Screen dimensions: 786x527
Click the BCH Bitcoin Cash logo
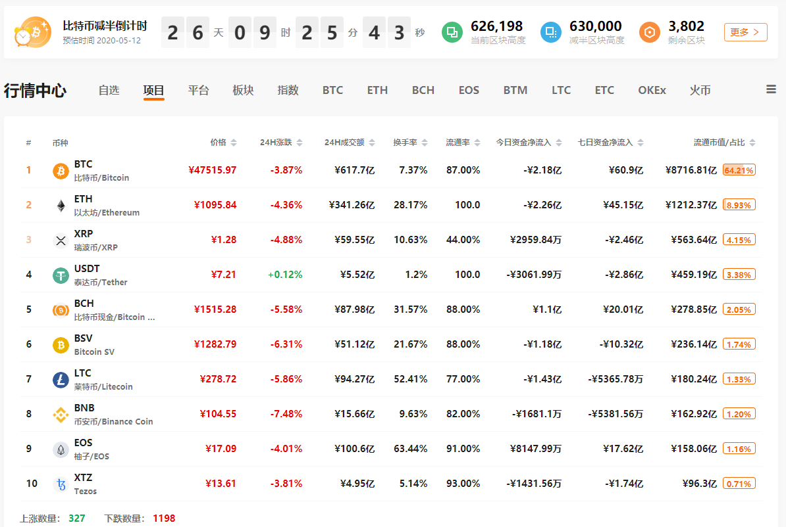61,310
